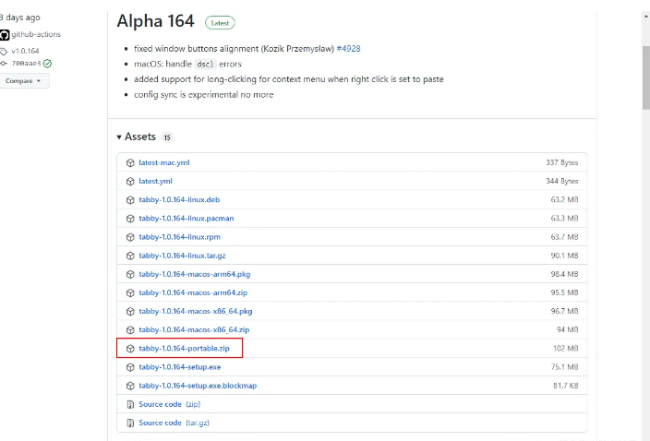The height and width of the screenshot is (441, 650).
Task: Click the 98.4 MB size text
Action: [564, 274]
